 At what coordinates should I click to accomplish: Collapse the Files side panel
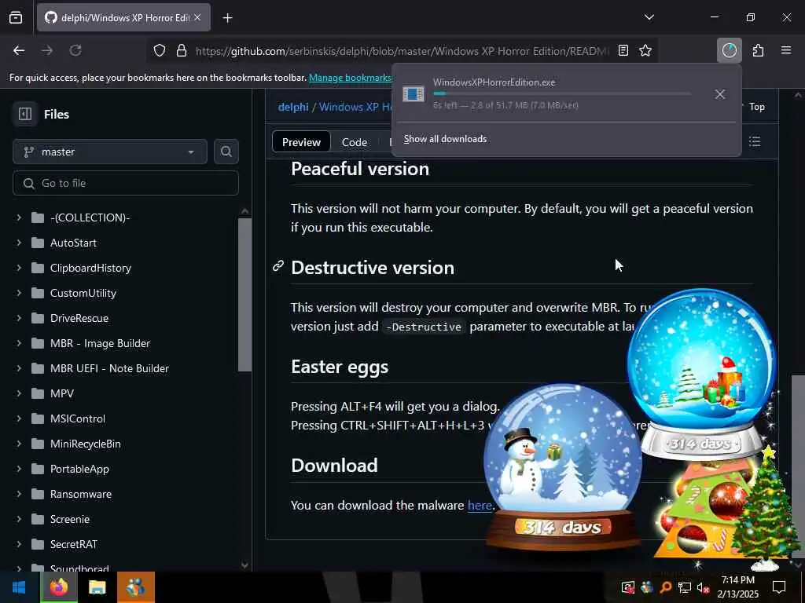[x=25, y=114]
